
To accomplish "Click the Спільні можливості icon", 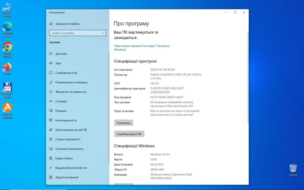I will pyautogui.click(x=51, y=139).
